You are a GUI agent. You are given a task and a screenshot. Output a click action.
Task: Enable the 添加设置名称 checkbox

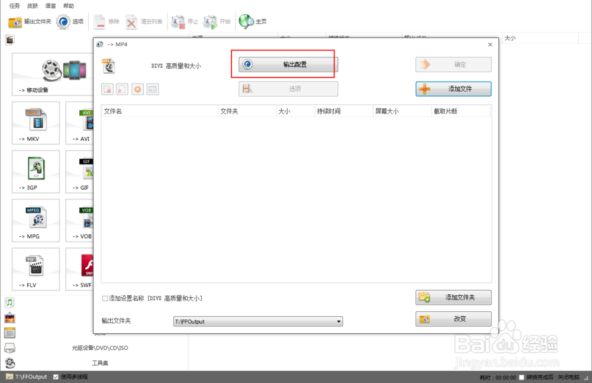(x=105, y=299)
